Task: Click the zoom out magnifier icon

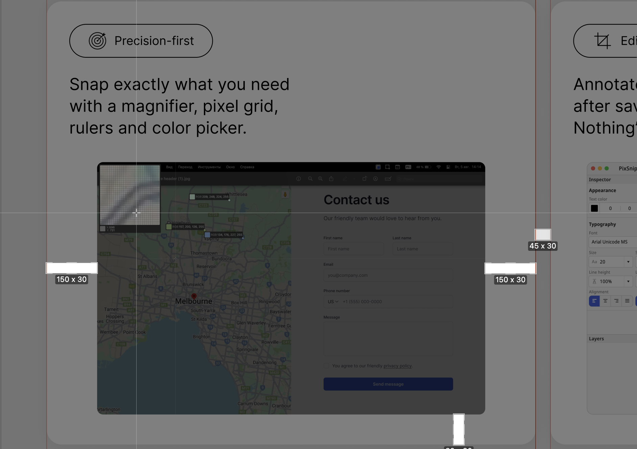Action: 310,179
